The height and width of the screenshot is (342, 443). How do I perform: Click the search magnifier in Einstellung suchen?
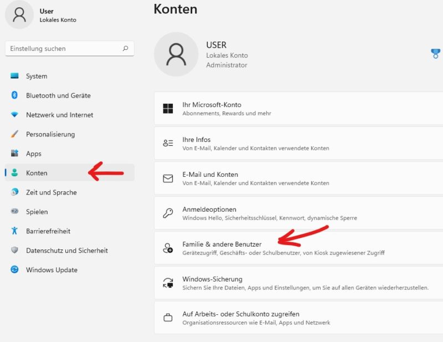[x=126, y=48]
